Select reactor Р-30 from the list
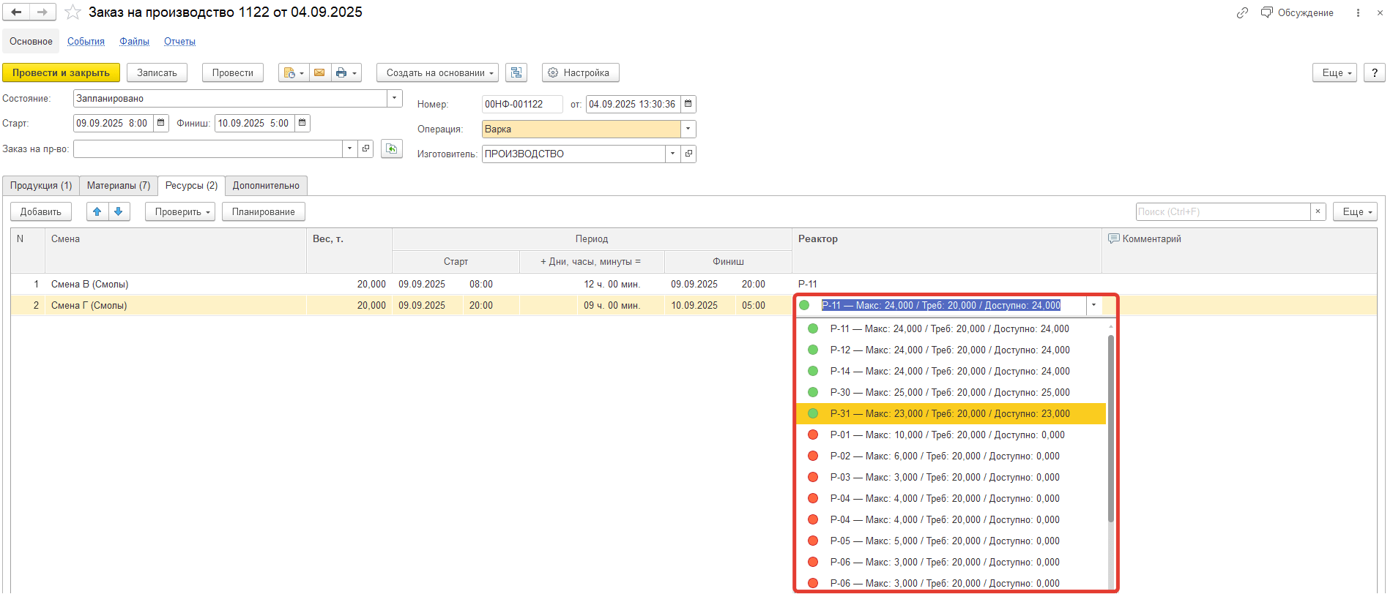1393x594 pixels. [949, 393]
